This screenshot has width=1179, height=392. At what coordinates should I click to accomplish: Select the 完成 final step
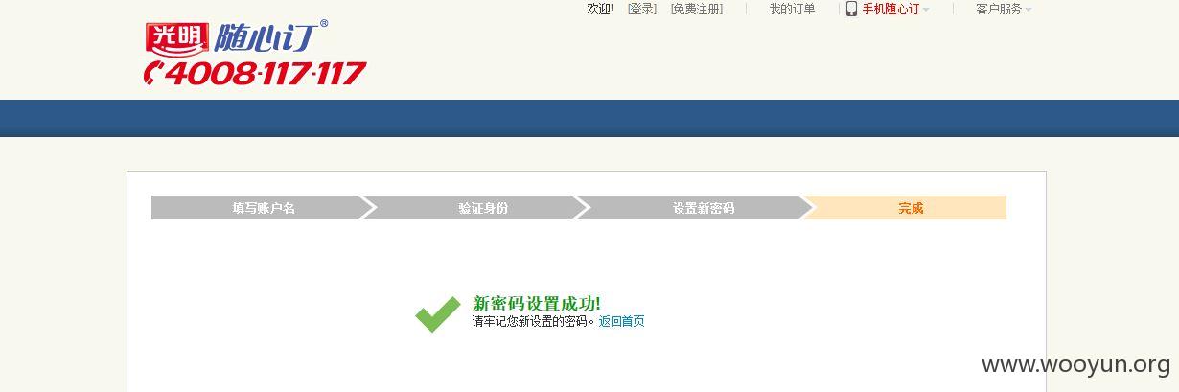click(911, 208)
